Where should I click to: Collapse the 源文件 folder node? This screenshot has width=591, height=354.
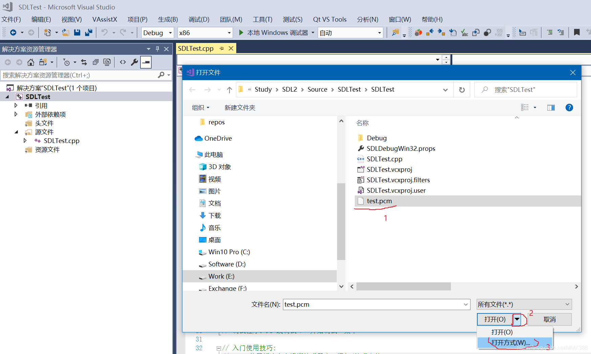tap(16, 132)
